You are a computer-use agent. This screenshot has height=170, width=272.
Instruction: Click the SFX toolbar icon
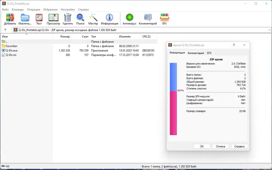(165, 18)
